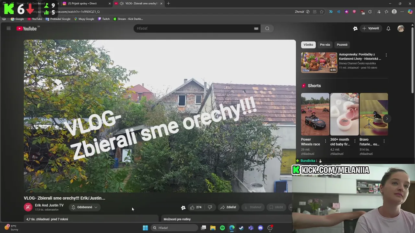Click the Zdieľať share button
This screenshot has width=415, height=233.
coord(228,207)
